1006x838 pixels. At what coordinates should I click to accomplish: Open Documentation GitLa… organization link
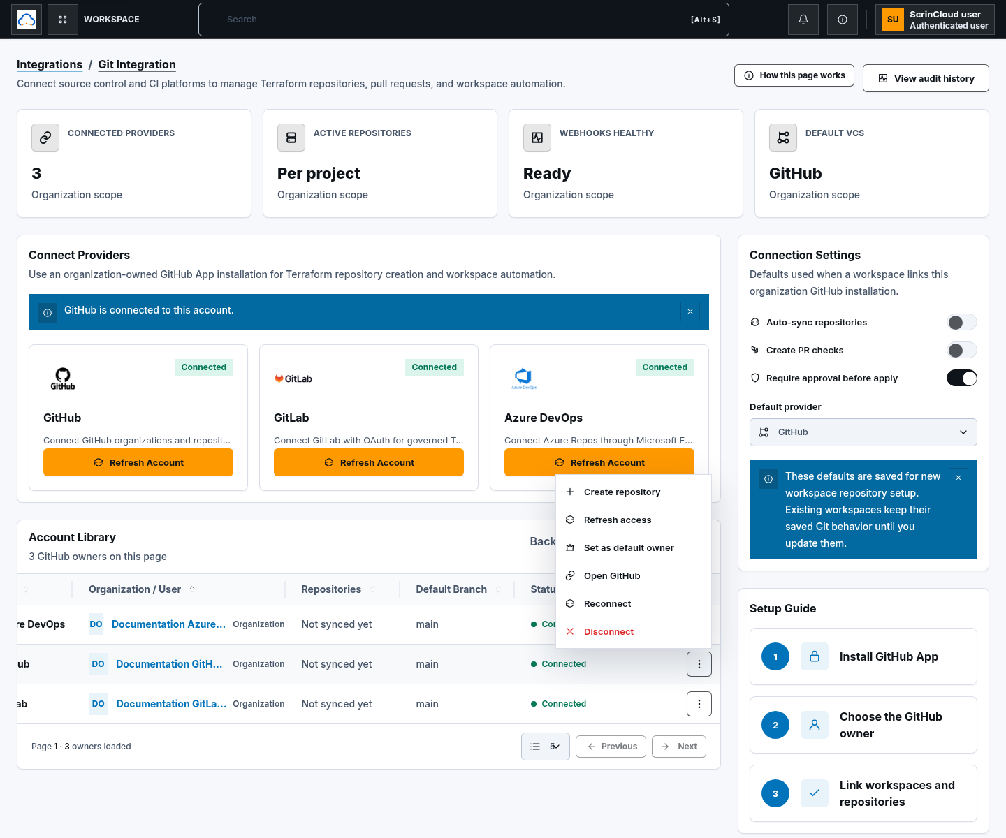(171, 704)
